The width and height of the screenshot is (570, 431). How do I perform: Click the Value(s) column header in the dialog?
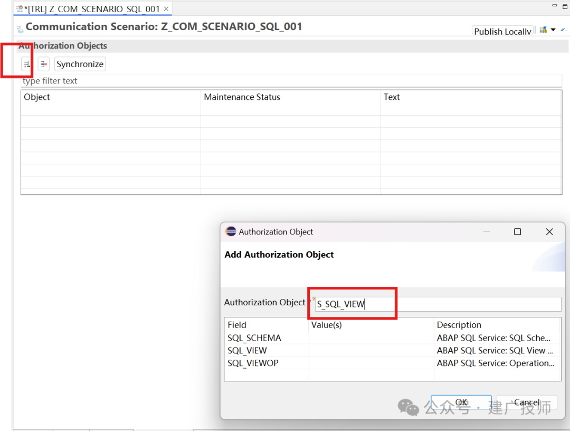pyautogui.click(x=371, y=325)
